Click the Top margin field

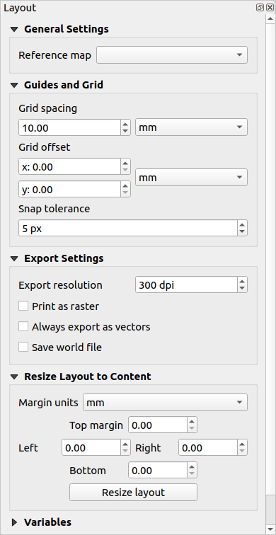click(x=158, y=425)
